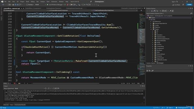
Task: Switch to Git Changes tab
Action: coord(160,63)
